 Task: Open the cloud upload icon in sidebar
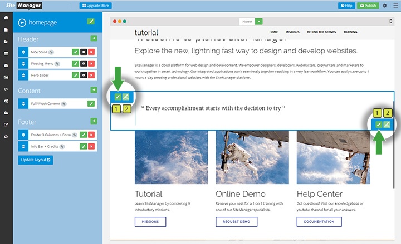coord(6,113)
